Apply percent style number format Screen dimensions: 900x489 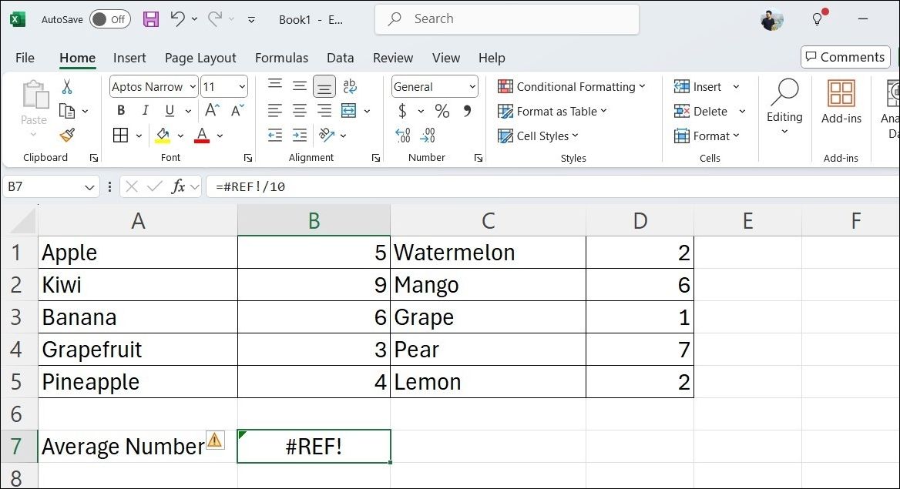tap(442, 112)
